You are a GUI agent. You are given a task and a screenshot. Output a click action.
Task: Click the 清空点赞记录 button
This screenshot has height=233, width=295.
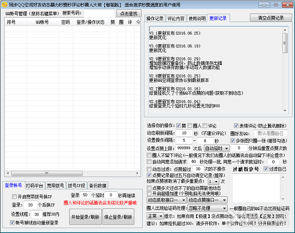pyautogui.click(x=271, y=18)
